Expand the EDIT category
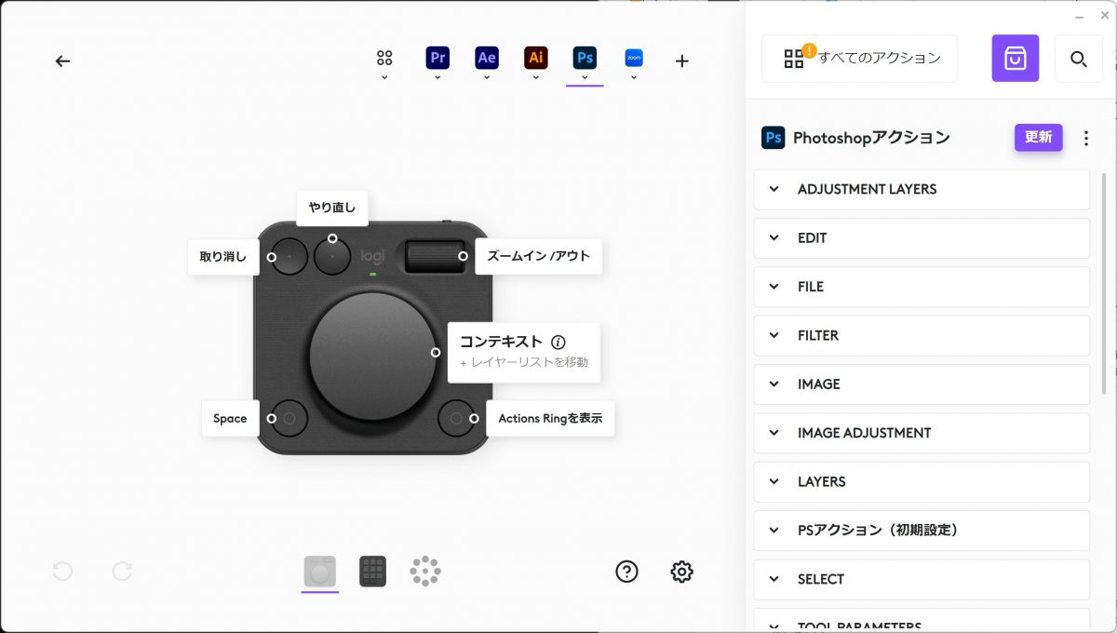 pyautogui.click(x=922, y=238)
